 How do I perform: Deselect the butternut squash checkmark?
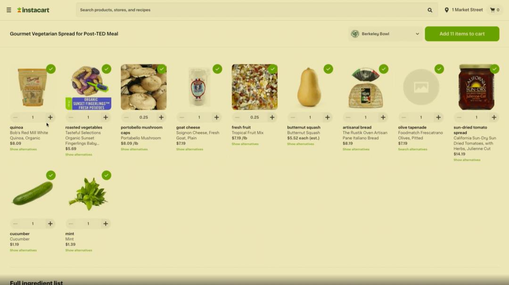coord(328,69)
